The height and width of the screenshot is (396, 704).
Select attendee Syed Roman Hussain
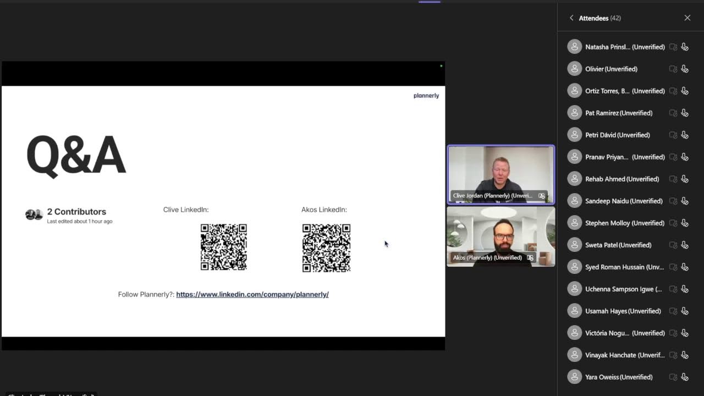tap(628, 267)
